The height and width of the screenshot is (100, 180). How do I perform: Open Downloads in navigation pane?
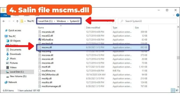15,54
